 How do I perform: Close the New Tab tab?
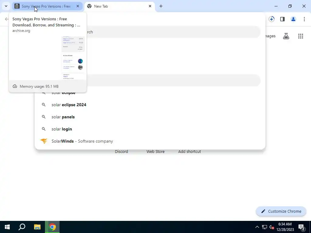tap(150, 6)
